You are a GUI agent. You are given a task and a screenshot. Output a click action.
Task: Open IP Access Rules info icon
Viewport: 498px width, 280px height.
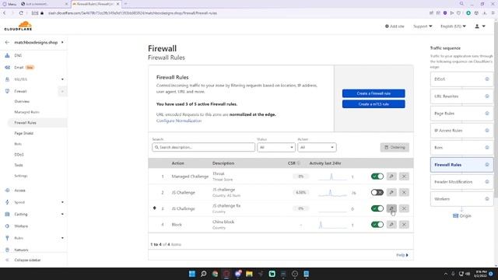487,131
